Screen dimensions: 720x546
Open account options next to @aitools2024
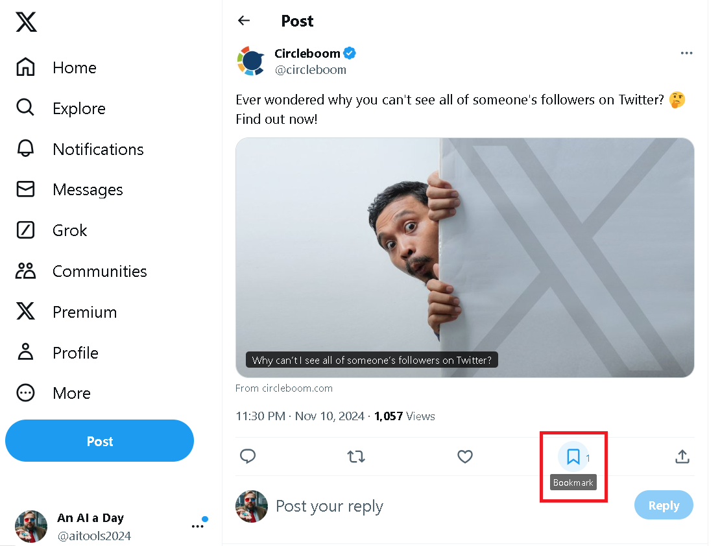point(197,527)
